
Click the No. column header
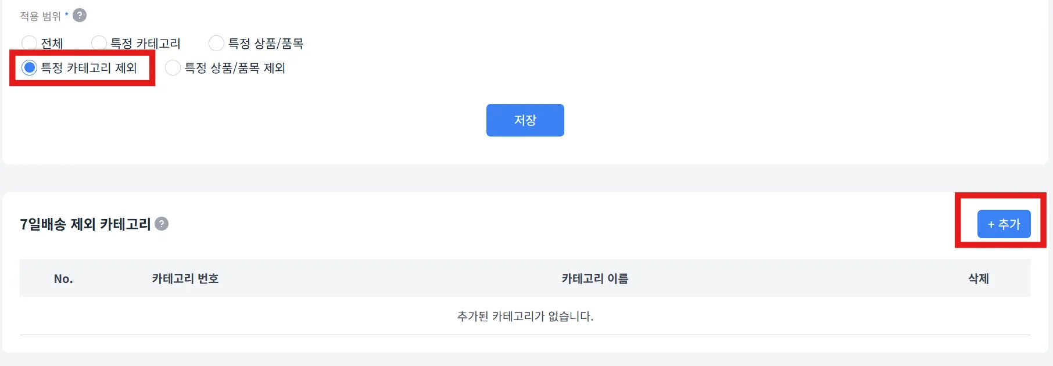[63, 279]
